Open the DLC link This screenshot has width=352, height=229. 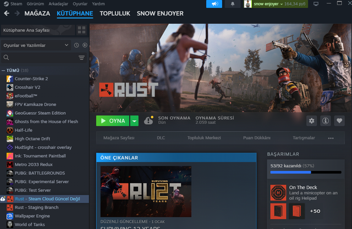pos(161,138)
